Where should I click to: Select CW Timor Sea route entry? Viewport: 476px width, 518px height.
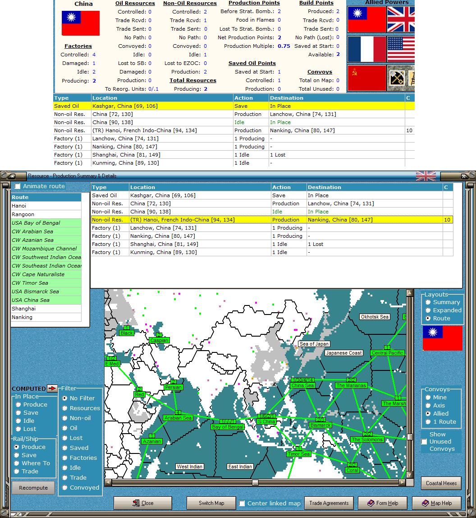[46, 283]
